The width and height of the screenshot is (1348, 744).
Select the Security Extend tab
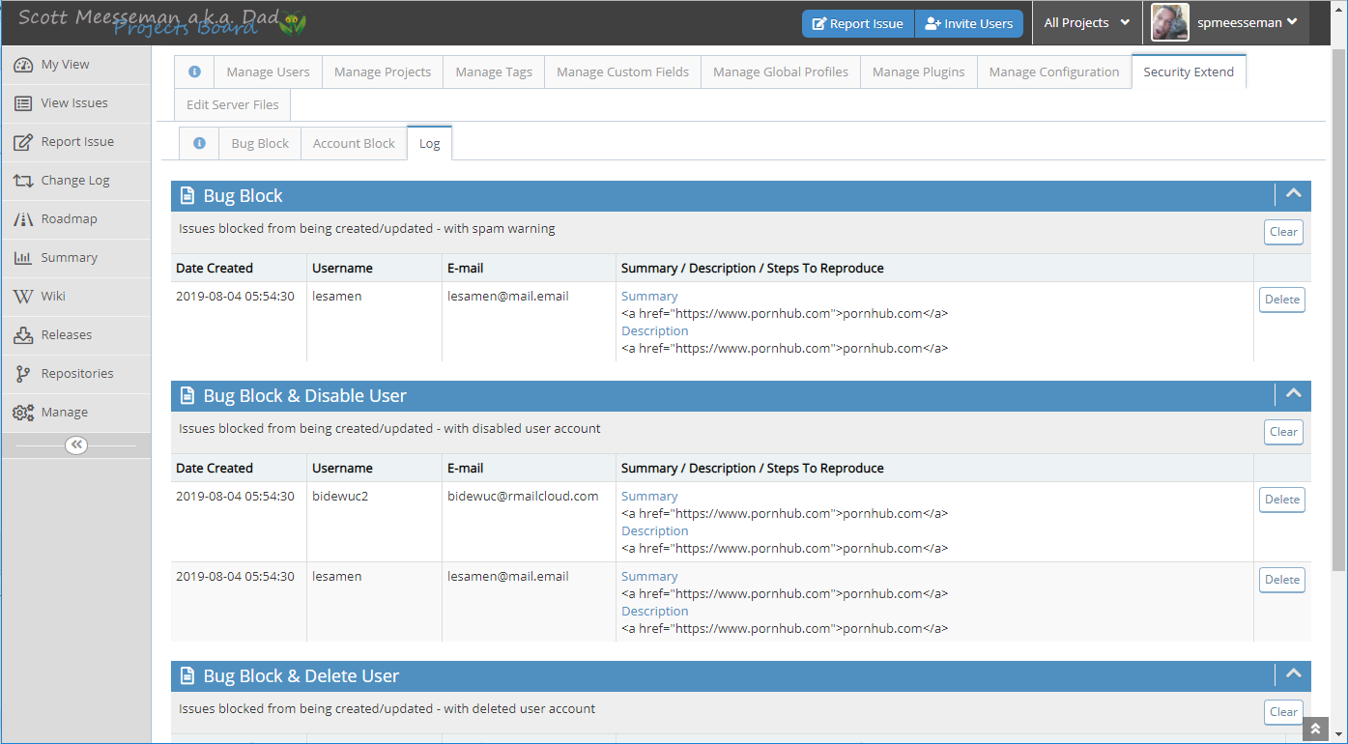(x=1189, y=72)
